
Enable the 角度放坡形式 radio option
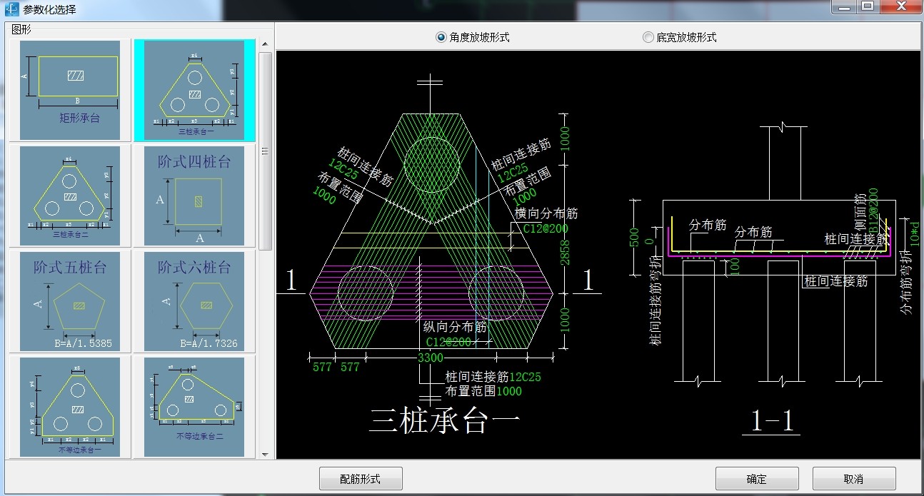pos(473,37)
